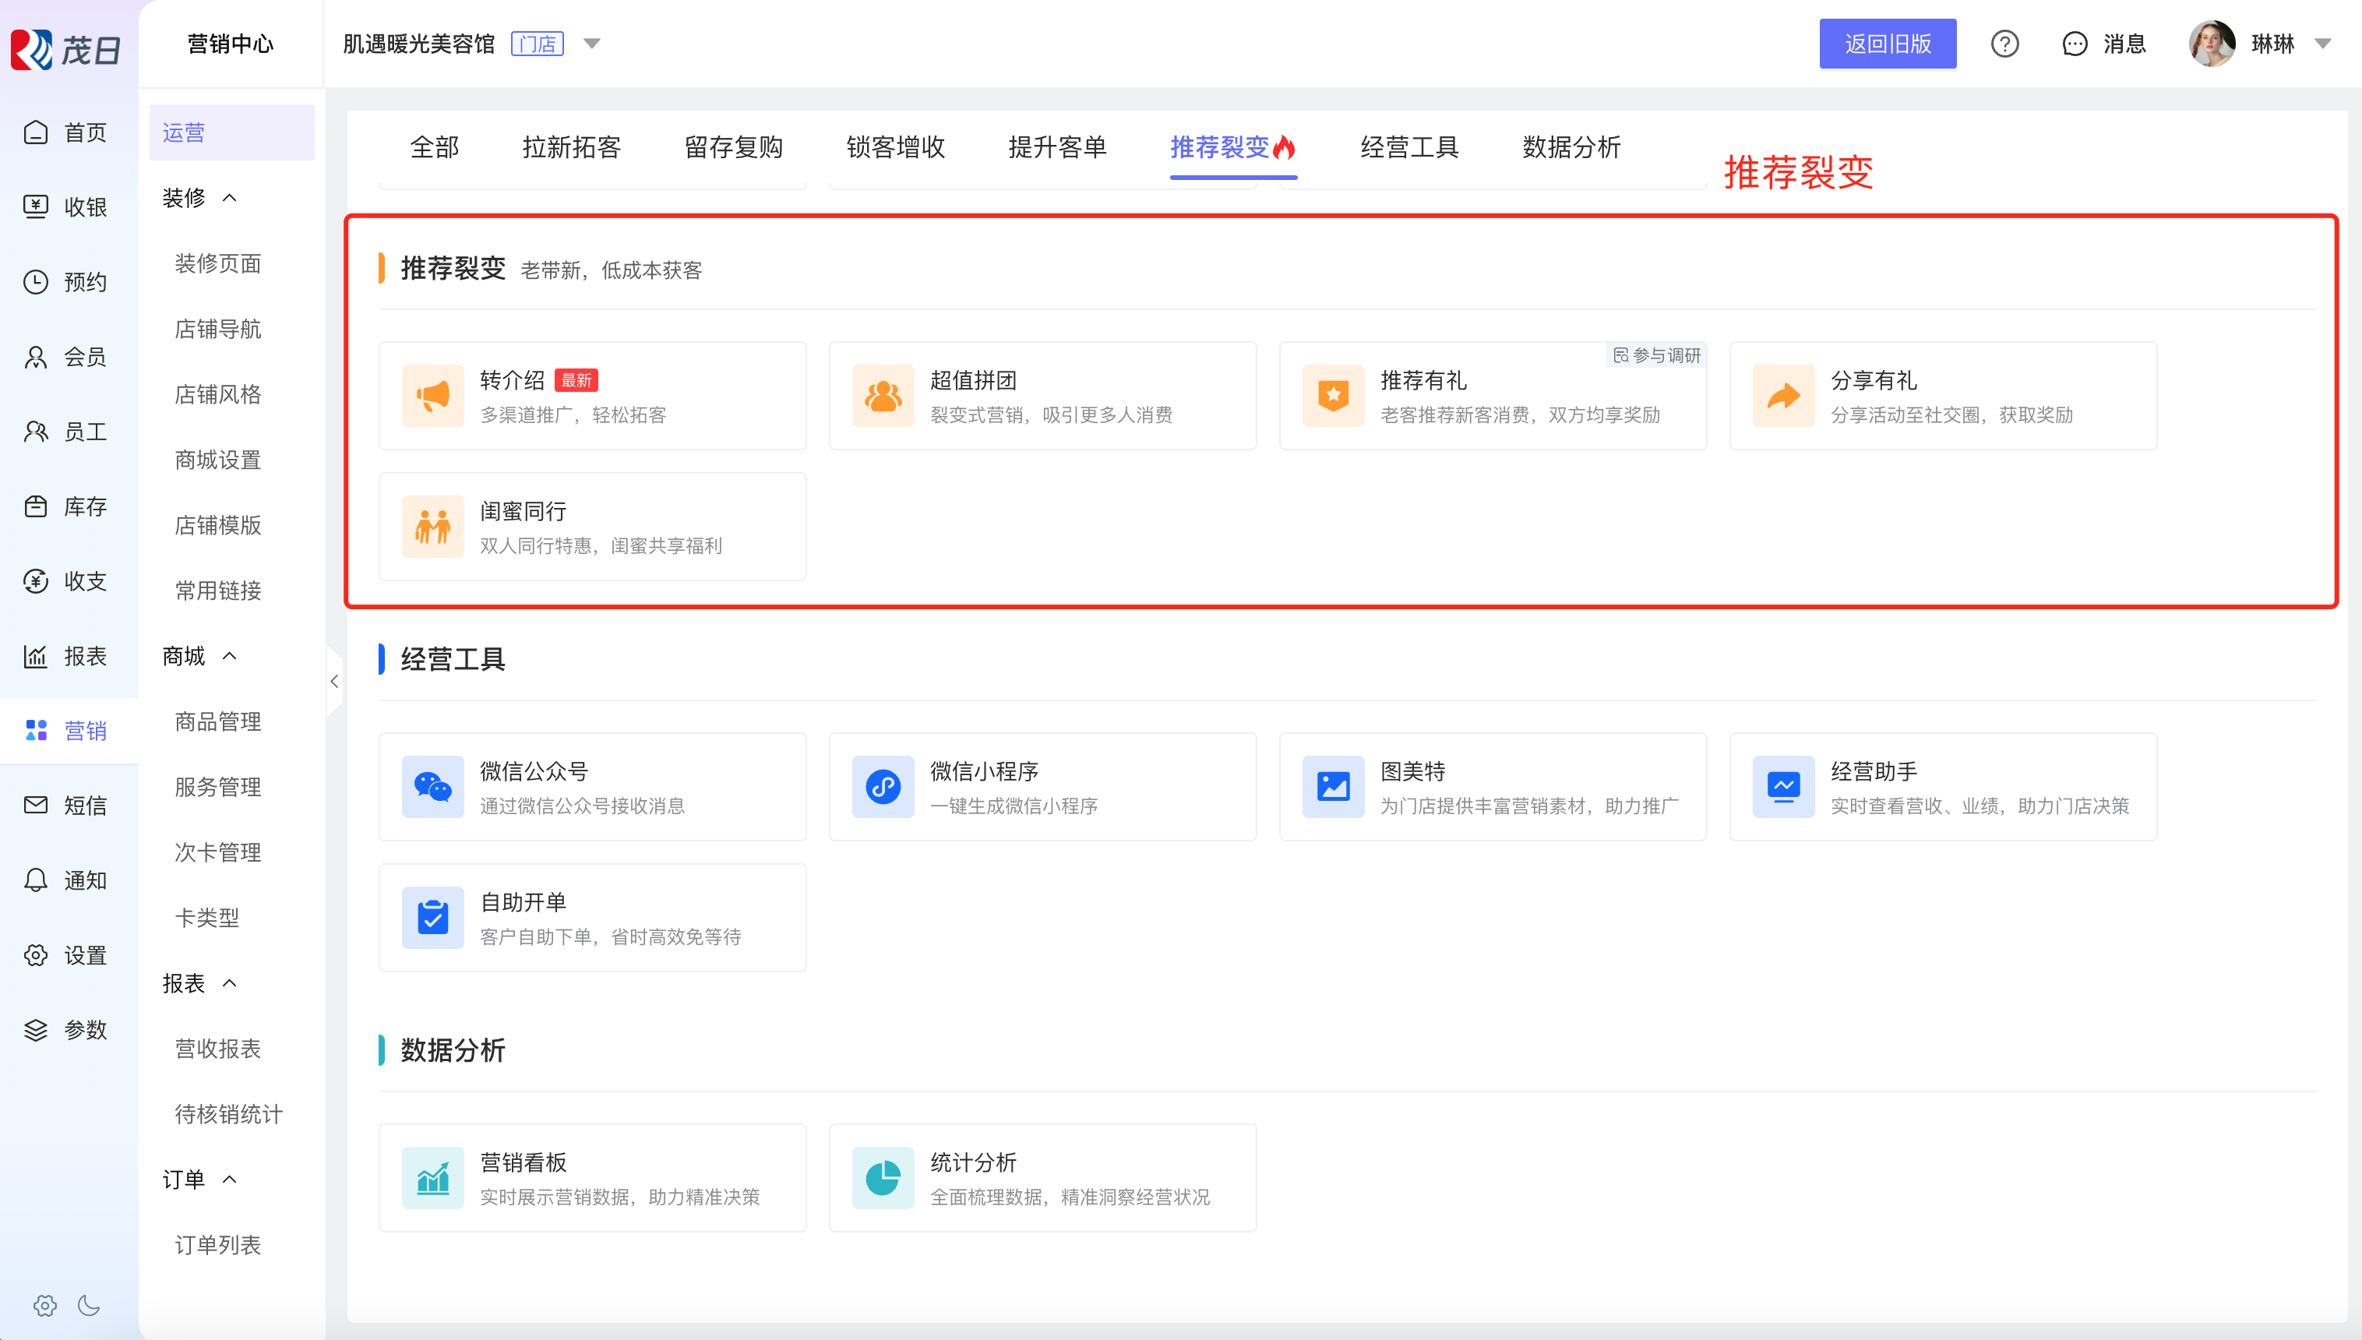
Task: Toggle dark mode moon icon
Action: click(90, 1305)
